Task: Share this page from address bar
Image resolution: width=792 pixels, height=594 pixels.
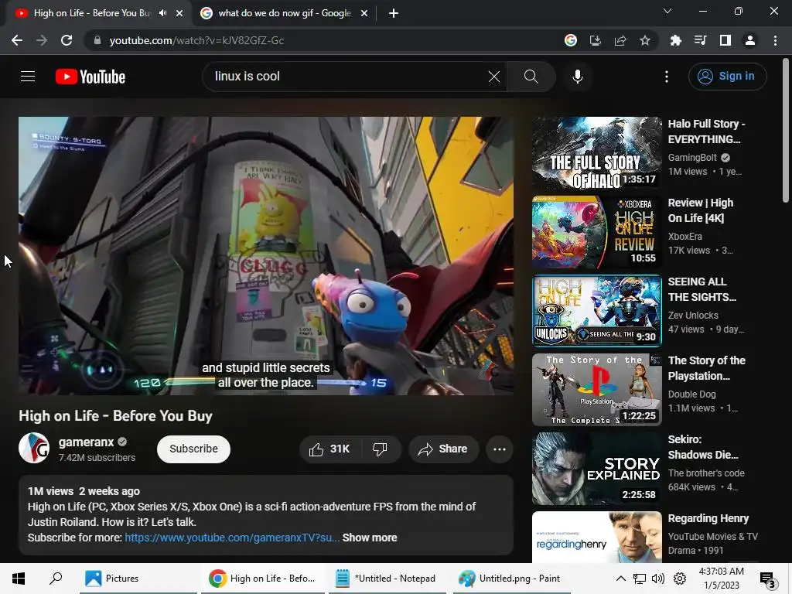Action: pos(620,40)
